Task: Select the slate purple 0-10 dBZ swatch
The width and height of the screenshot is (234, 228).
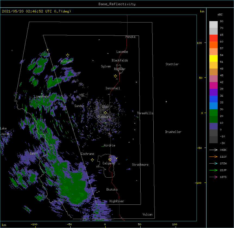Action: (x=213, y=126)
